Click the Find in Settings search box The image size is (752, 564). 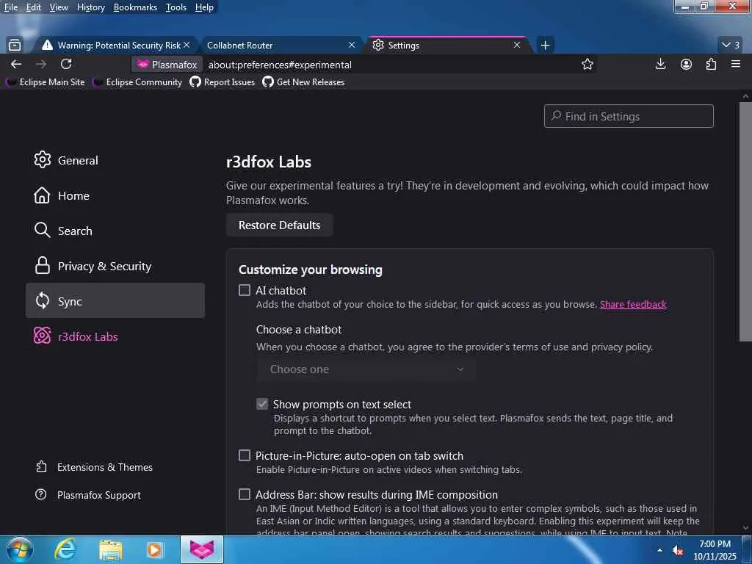(629, 116)
